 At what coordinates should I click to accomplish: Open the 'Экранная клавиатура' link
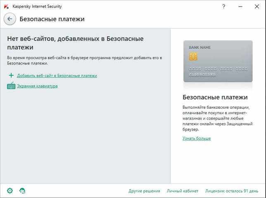point(37,86)
